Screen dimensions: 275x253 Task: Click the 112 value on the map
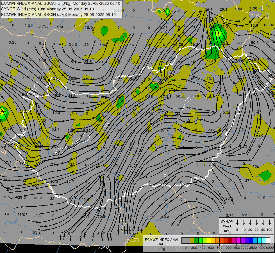225,61
